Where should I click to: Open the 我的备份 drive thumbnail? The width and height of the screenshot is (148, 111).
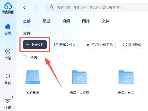pos(33,77)
